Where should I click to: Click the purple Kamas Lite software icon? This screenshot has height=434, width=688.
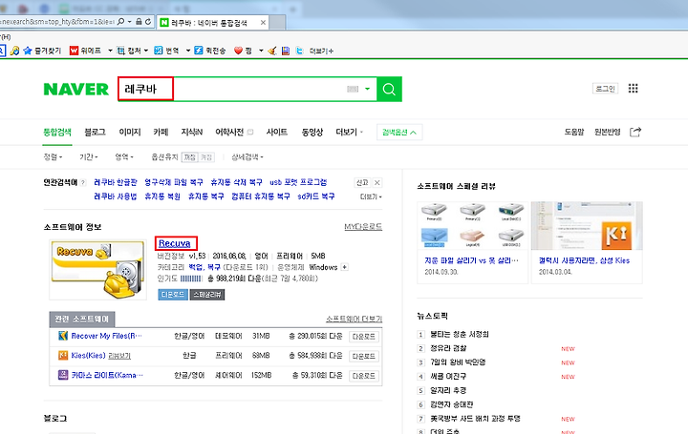(x=63, y=375)
